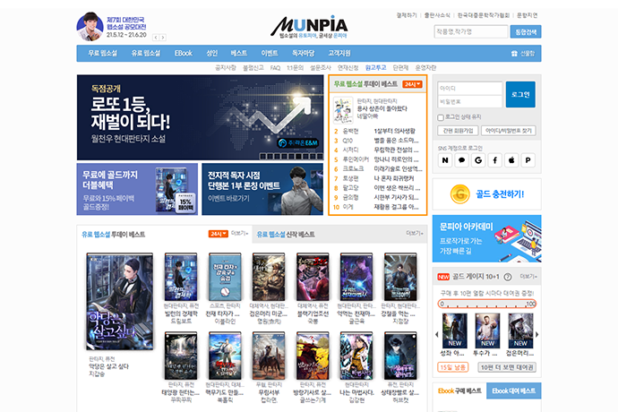The image size is (618, 412).
Task: Log in with KakaoTalk speech bubble icon
Action: click(461, 160)
